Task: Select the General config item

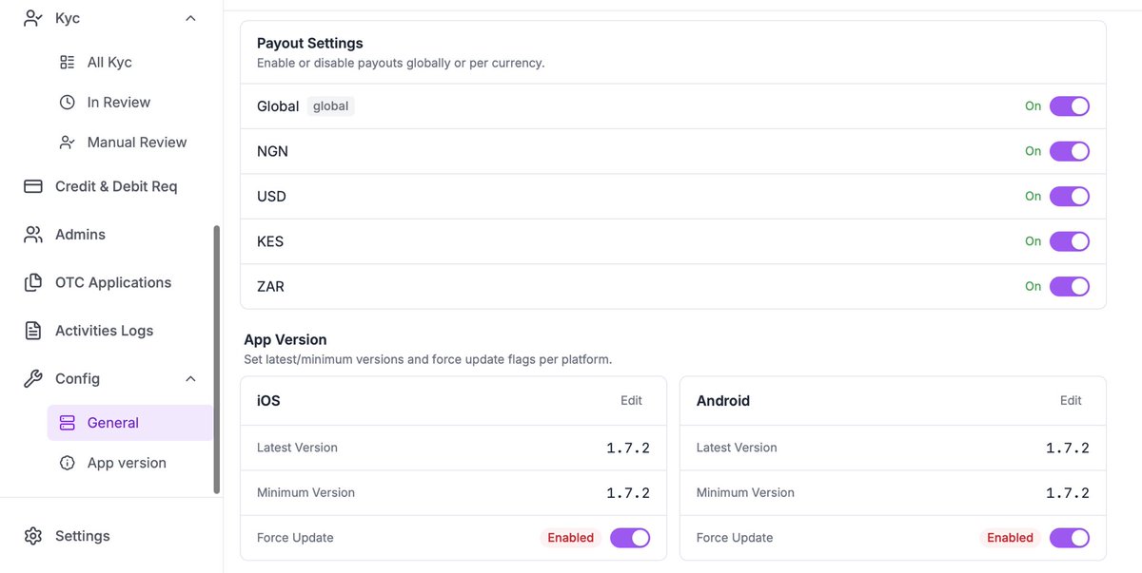Action: click(x=130, y=423)
